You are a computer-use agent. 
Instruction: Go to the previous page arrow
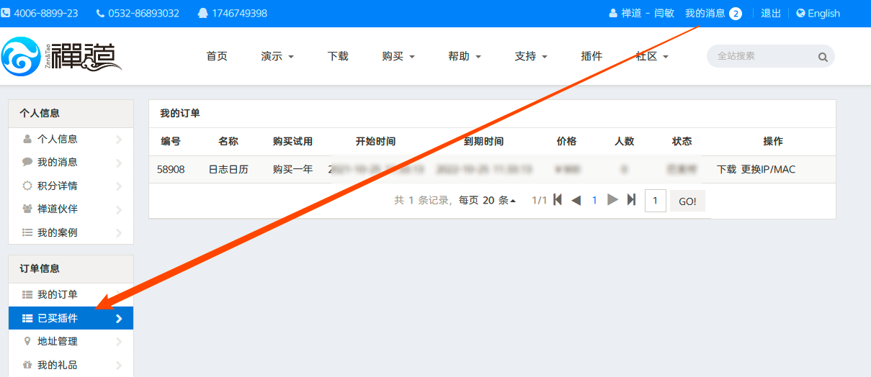[576, 200]
